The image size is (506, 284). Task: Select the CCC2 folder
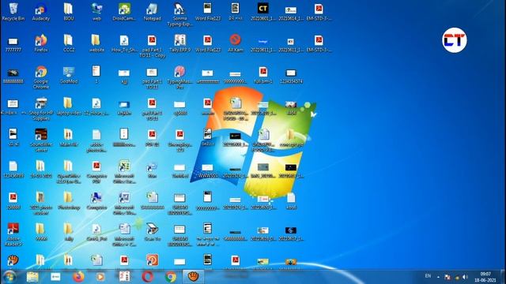[69, 43]
